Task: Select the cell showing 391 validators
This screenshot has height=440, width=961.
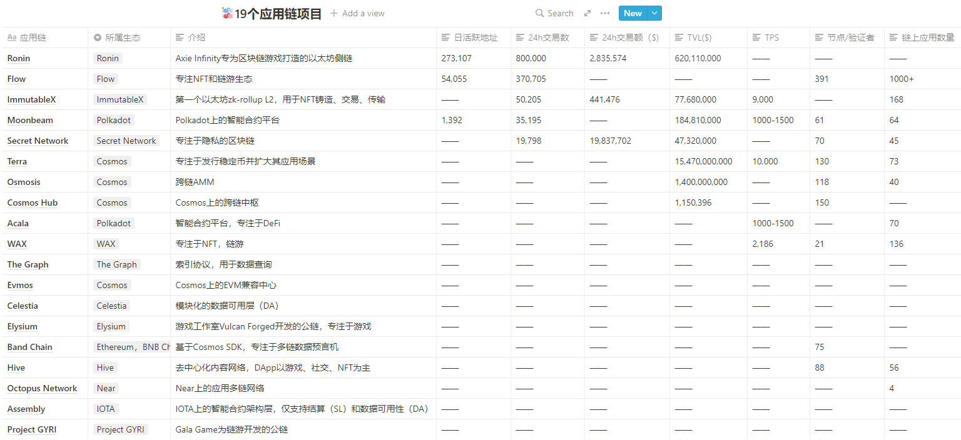Action: click(x=847, y=79)
